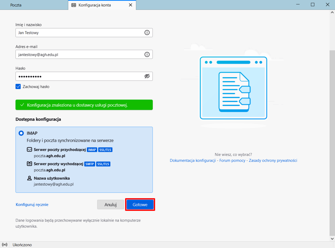Click the info icon in the name field
Image resolution: width=335 pixels, height=248 pixels.
(x=147, y=33)
